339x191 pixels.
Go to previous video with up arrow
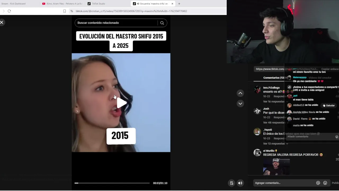[x=240, y=93]
